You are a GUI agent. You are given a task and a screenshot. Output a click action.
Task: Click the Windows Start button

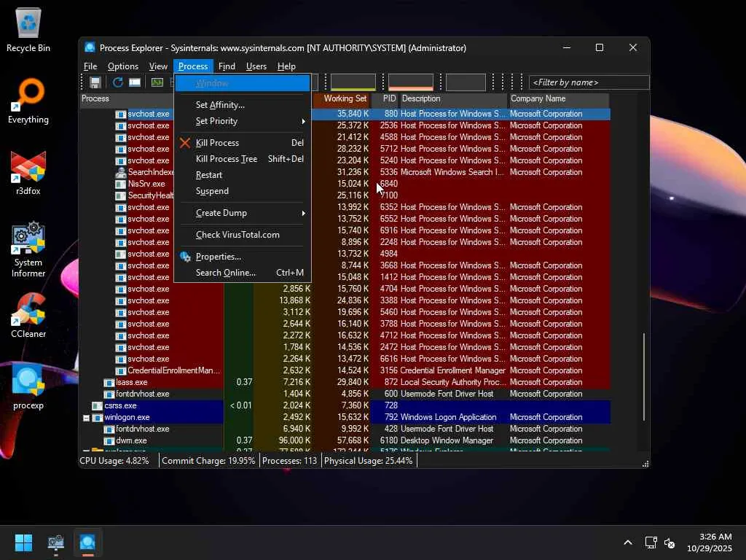coord(23,542)
